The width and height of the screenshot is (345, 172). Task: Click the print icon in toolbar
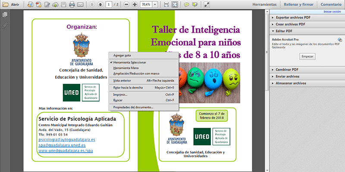(72, 4)
